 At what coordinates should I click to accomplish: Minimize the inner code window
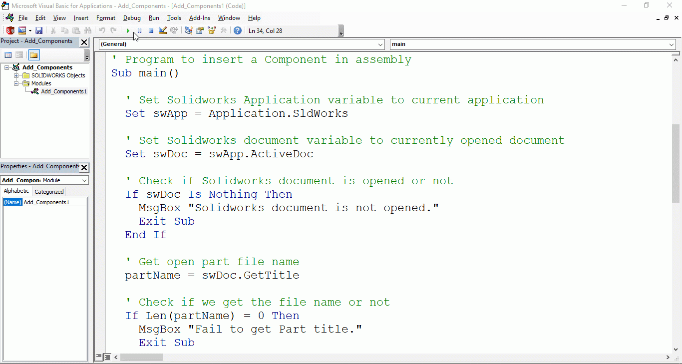coord(658,18)
